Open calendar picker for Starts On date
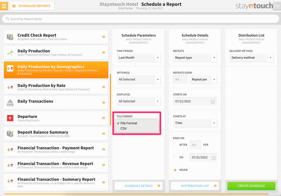The height and width of the screenshot is (196, 281). 213,102
